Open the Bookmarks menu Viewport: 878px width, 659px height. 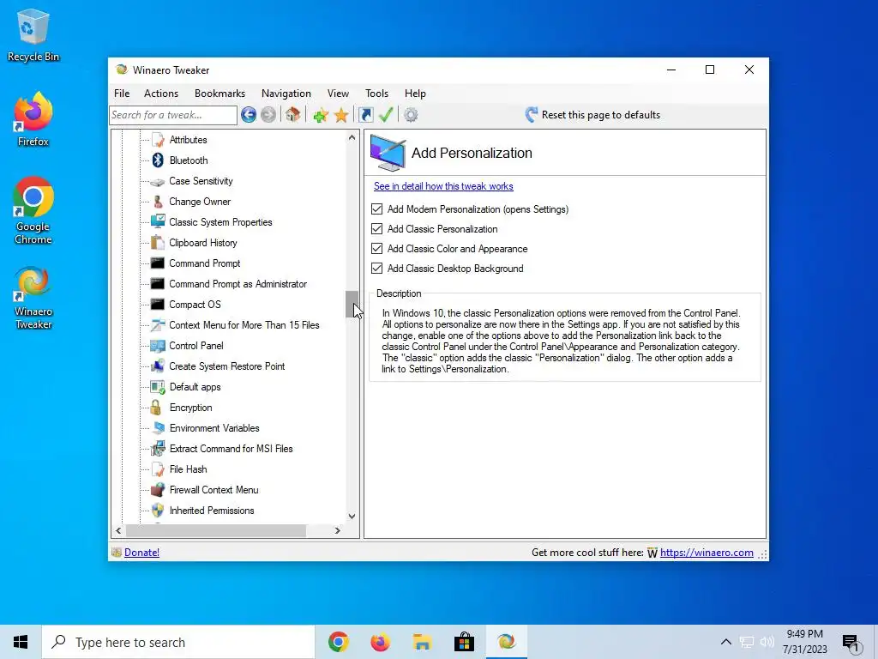[x=220, y=93]
